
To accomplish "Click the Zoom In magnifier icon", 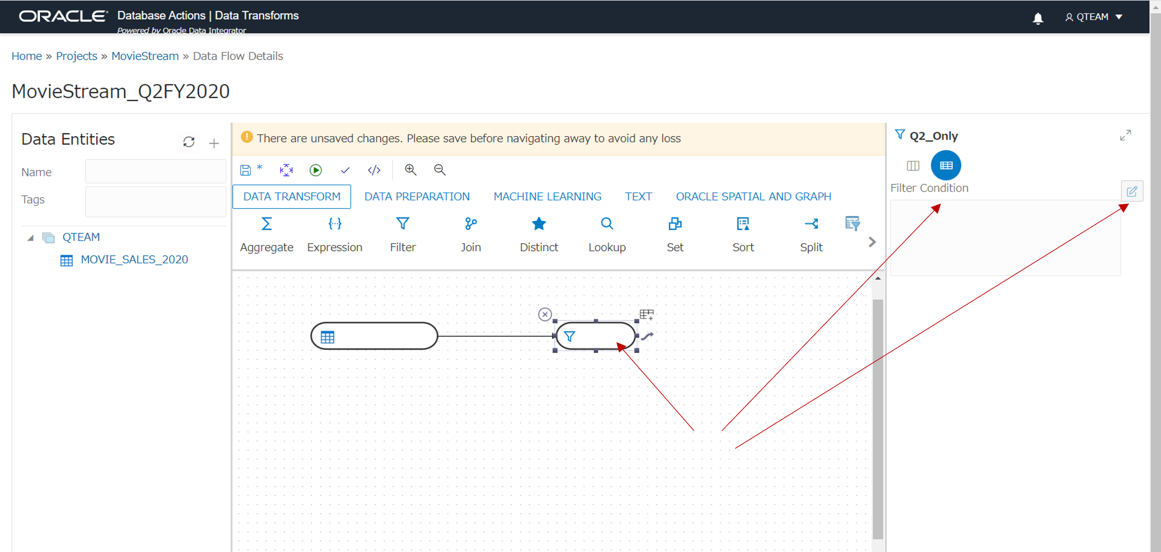I will click(410, 169).
